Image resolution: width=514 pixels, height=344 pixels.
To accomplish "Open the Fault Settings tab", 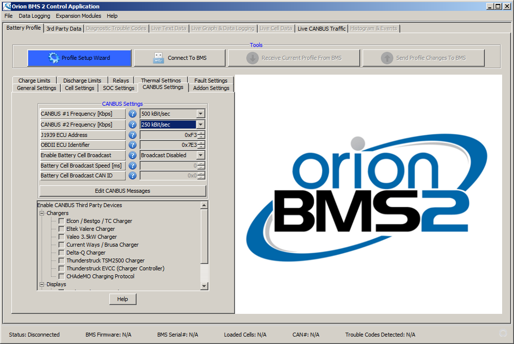I will coord(211,80).
